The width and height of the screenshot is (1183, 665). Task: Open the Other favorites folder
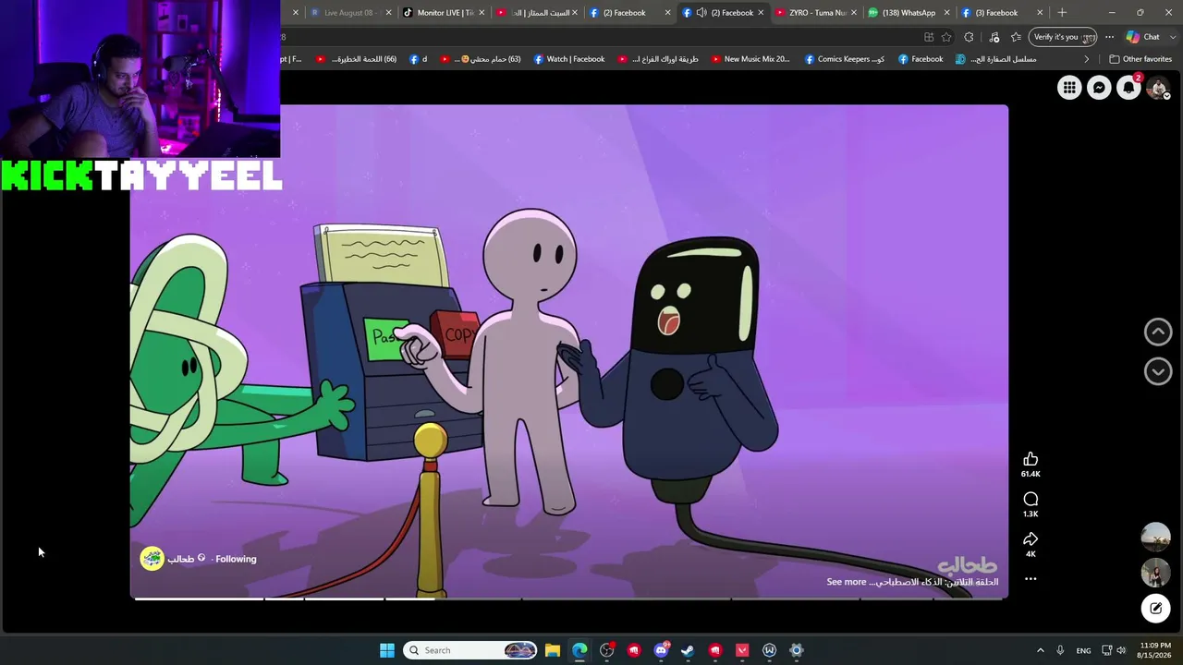[1140, 59]
